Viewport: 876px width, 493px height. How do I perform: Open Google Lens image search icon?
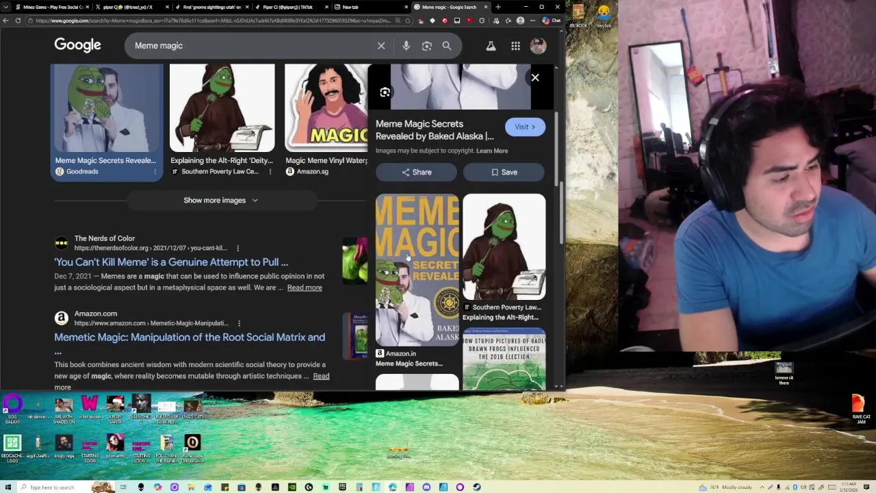point(426,46)
